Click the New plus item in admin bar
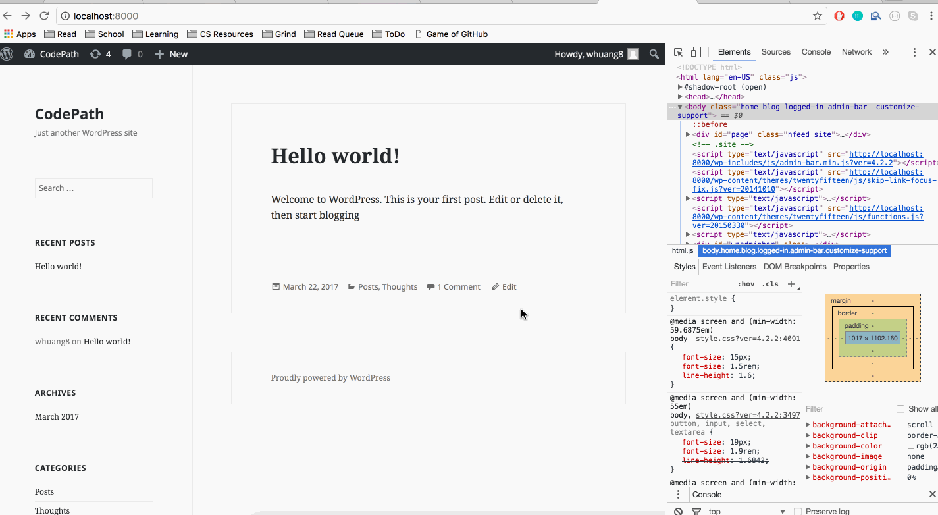Image resolution: width=938 pixels, height=515 pixels. pyautogui.click(x=171, y=54)
